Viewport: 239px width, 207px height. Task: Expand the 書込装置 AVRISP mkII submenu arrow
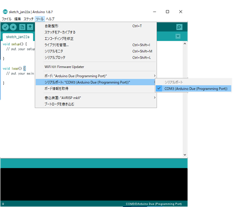[x=155, y=97]
